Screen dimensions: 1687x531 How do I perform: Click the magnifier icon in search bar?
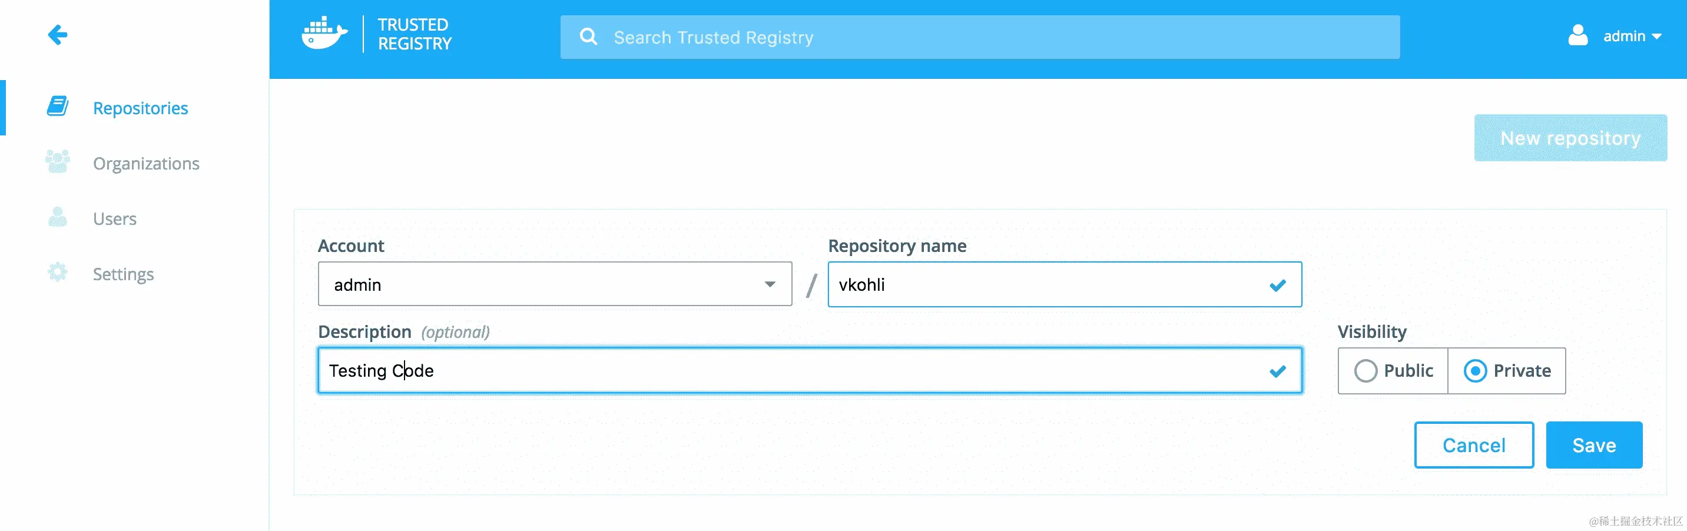pyautogui.click(x=589, y=36)
